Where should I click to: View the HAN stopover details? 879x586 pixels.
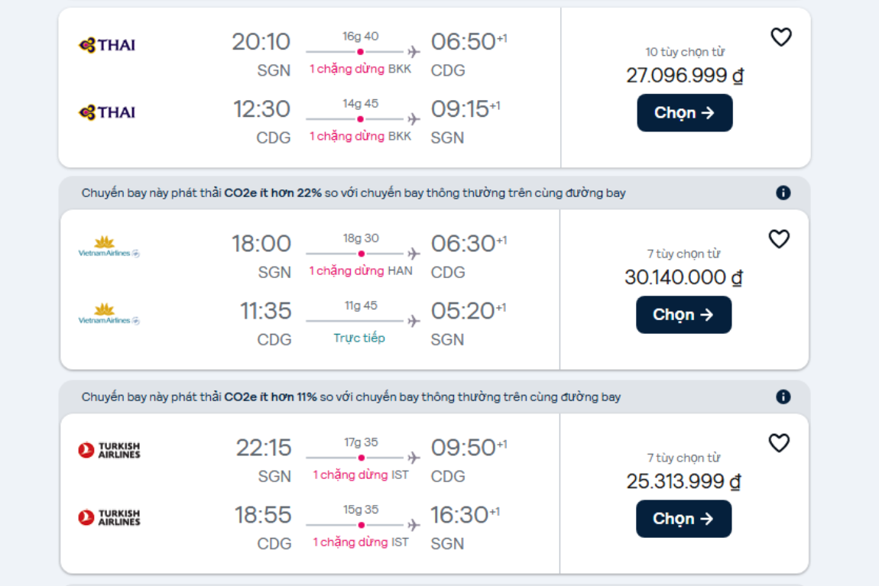click(361, 270)
